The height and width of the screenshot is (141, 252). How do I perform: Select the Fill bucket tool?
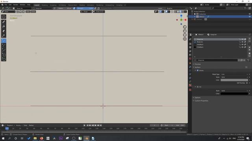4,26
